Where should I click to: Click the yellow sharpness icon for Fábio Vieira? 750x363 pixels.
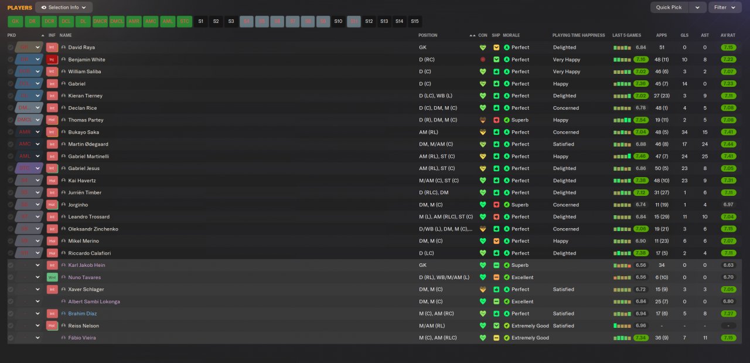[496, 338]
